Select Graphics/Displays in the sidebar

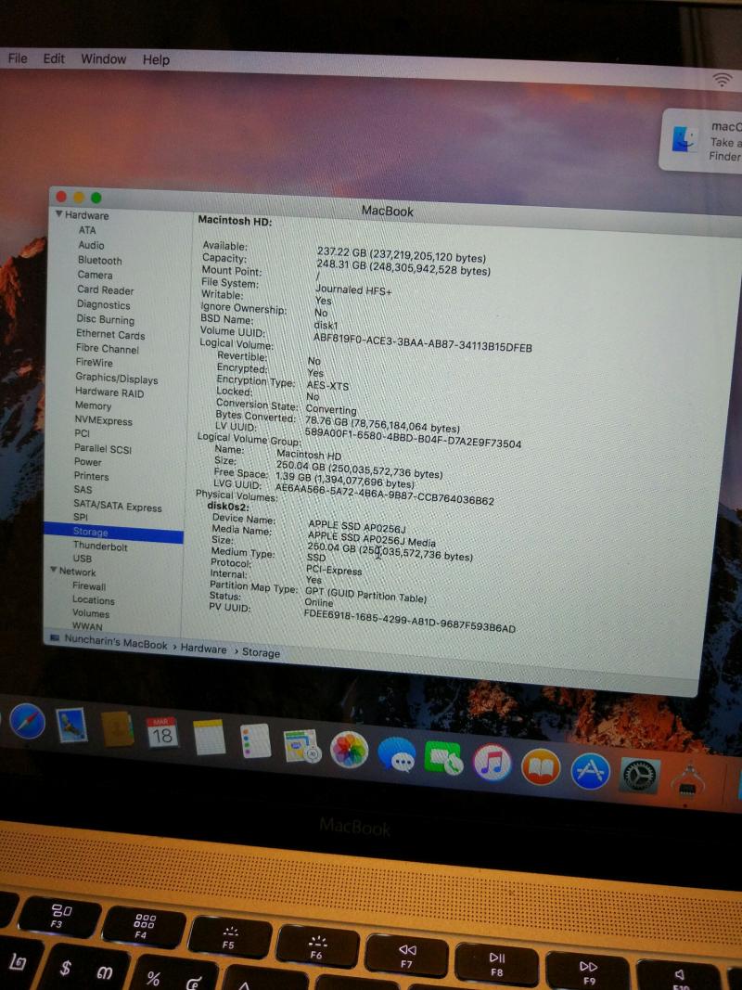pyautogui.click(x=116, y=379)
